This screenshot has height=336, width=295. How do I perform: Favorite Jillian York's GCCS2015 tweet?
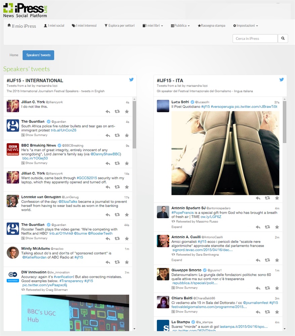127,187
